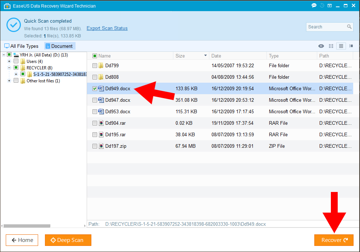This screenshot has height=252, width=360.
Task: Check the Users (4) tree checkbox
Action: (x=16, y=61)
